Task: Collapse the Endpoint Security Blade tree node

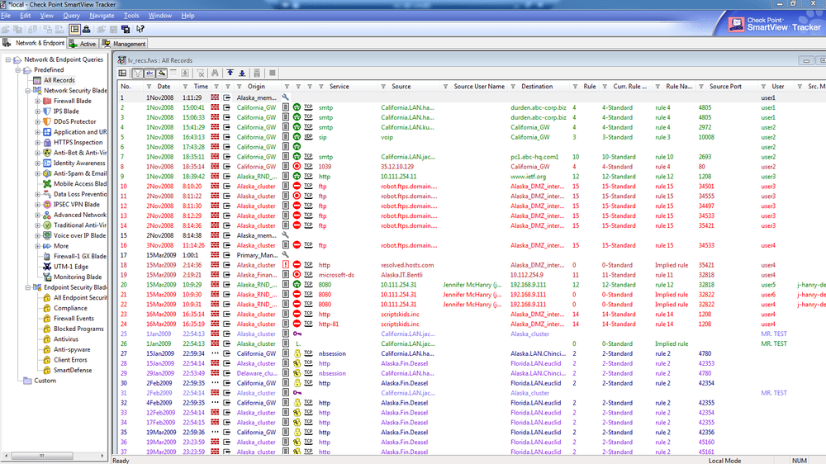Action: (27, 287)
